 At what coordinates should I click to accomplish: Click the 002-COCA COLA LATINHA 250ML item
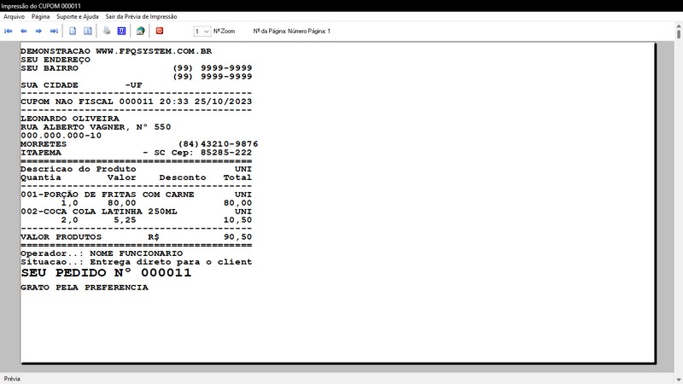pos(99,212)
